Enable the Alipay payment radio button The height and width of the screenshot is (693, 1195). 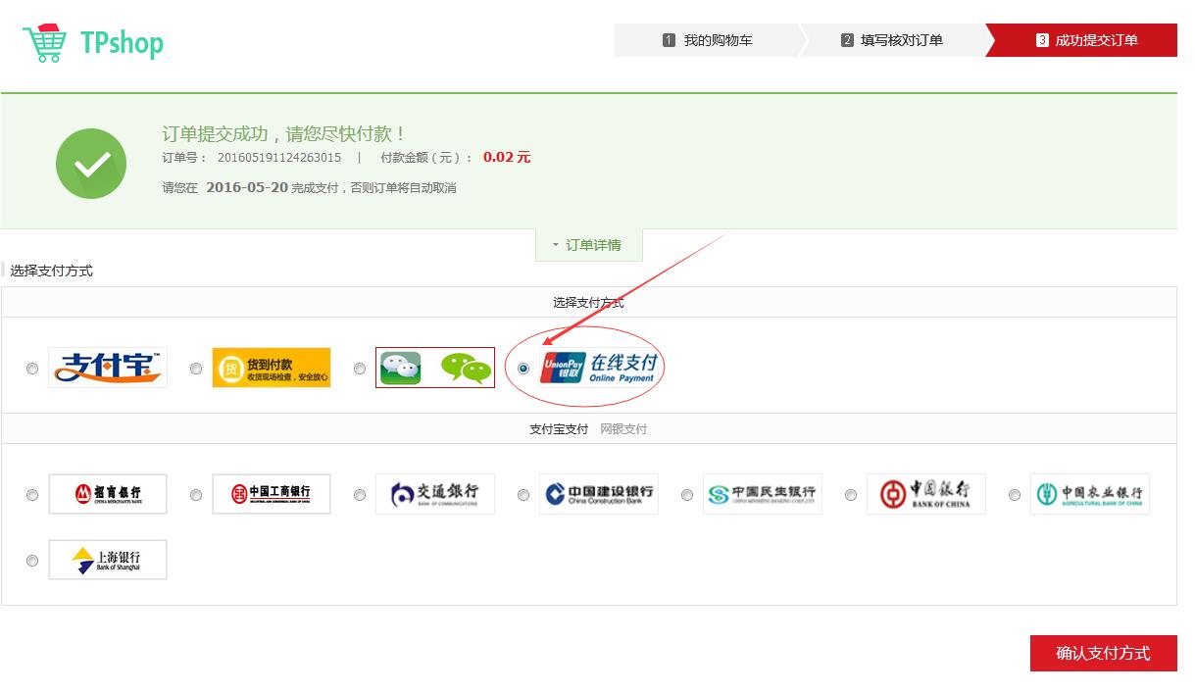coord(32,369)
